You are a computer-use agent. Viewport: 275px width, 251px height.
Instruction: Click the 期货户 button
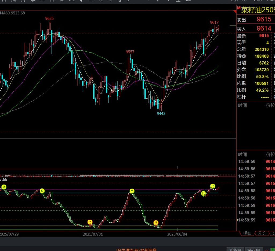click(235, 250)
